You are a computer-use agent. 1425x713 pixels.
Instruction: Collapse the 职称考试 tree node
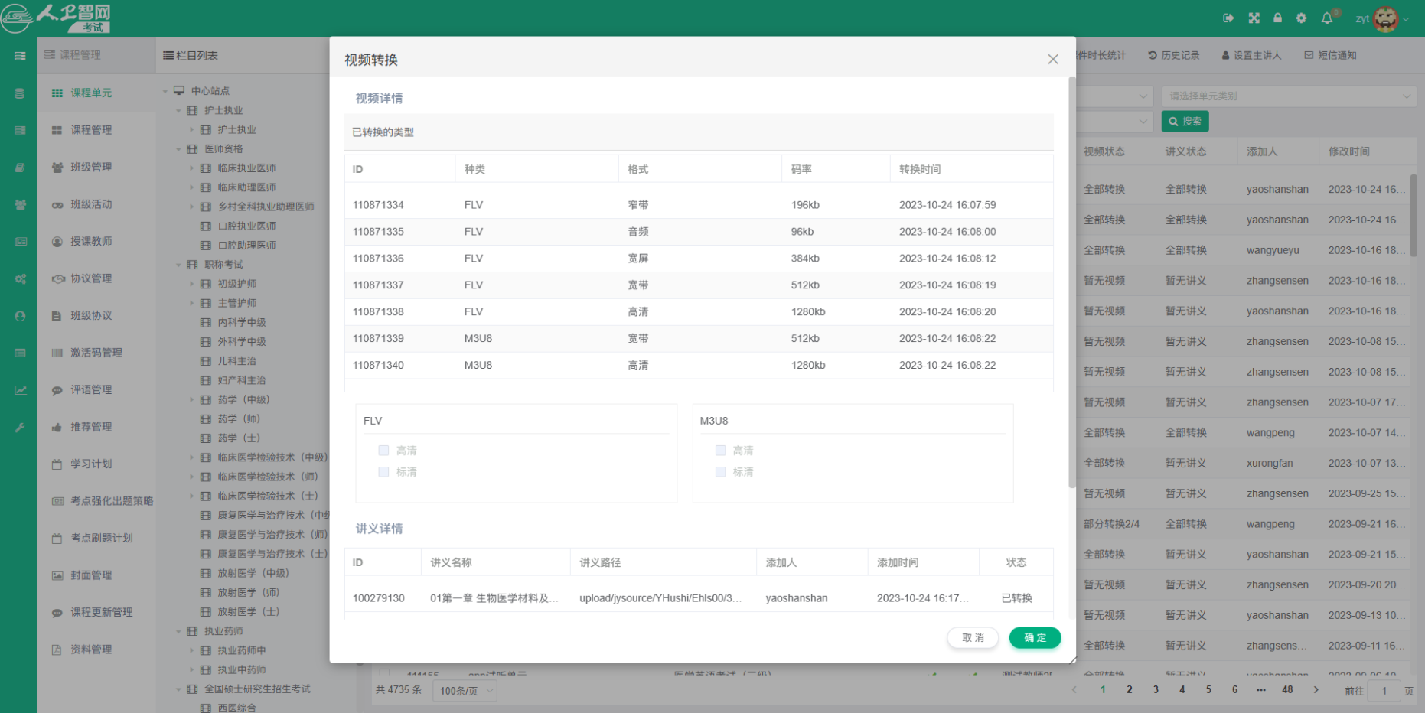point(178,264)
